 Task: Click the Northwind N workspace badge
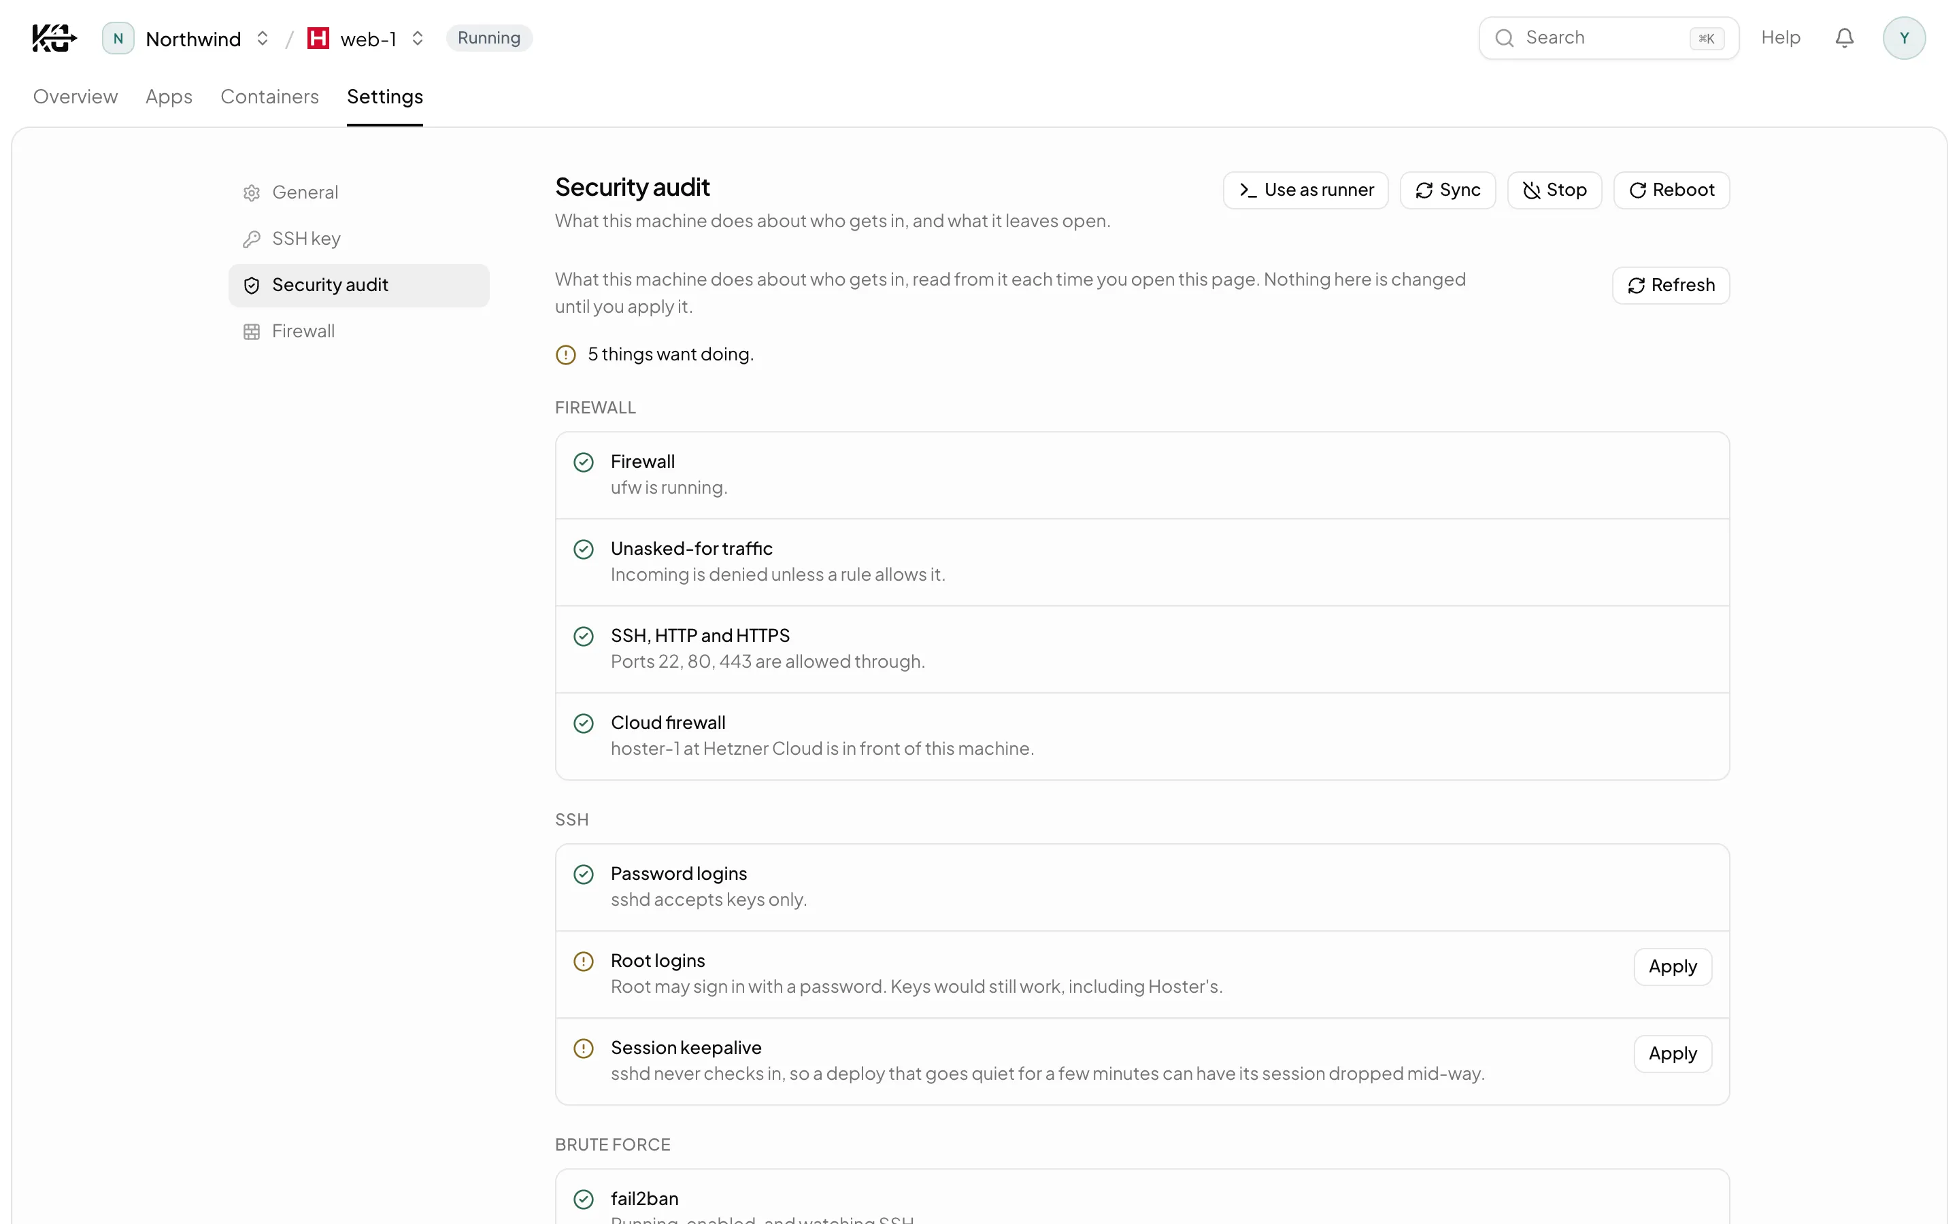[118, 38]
